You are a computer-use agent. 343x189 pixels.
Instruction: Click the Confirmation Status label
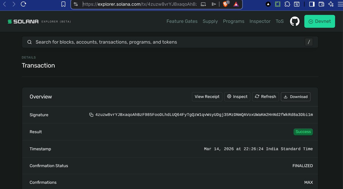point(49,166)
